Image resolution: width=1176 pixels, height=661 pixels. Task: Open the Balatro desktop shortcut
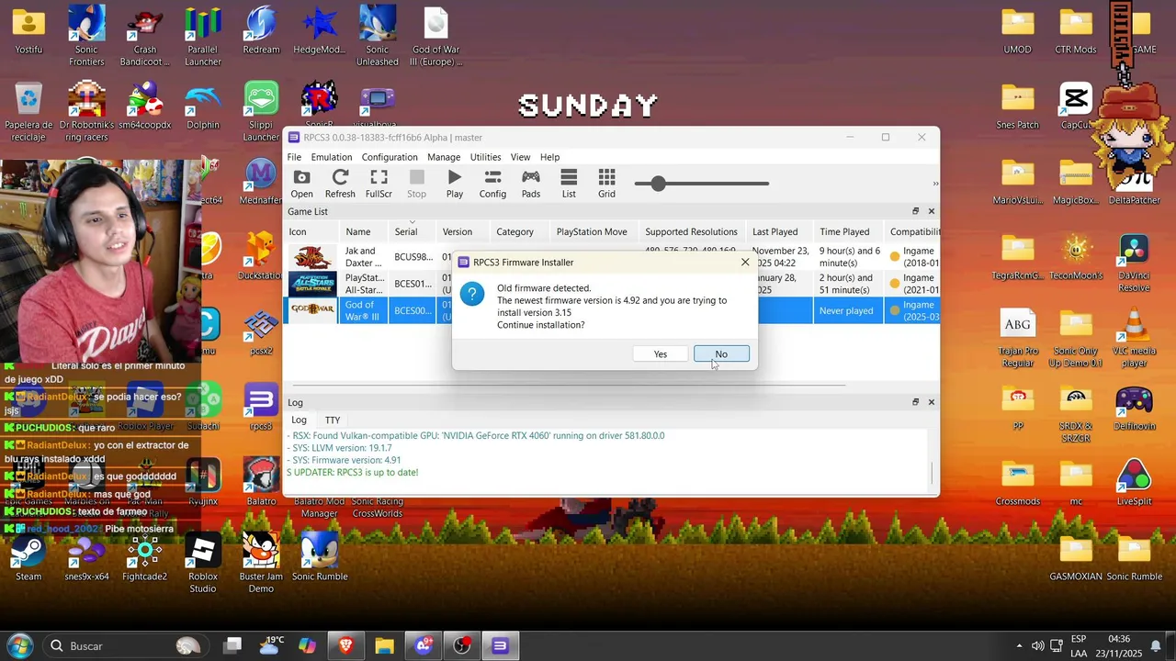click(x=261, y=482)
